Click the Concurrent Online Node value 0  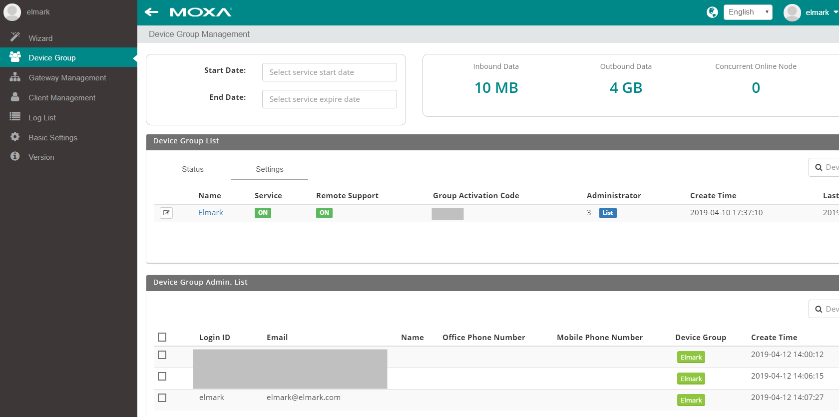[x=756, y=88]
